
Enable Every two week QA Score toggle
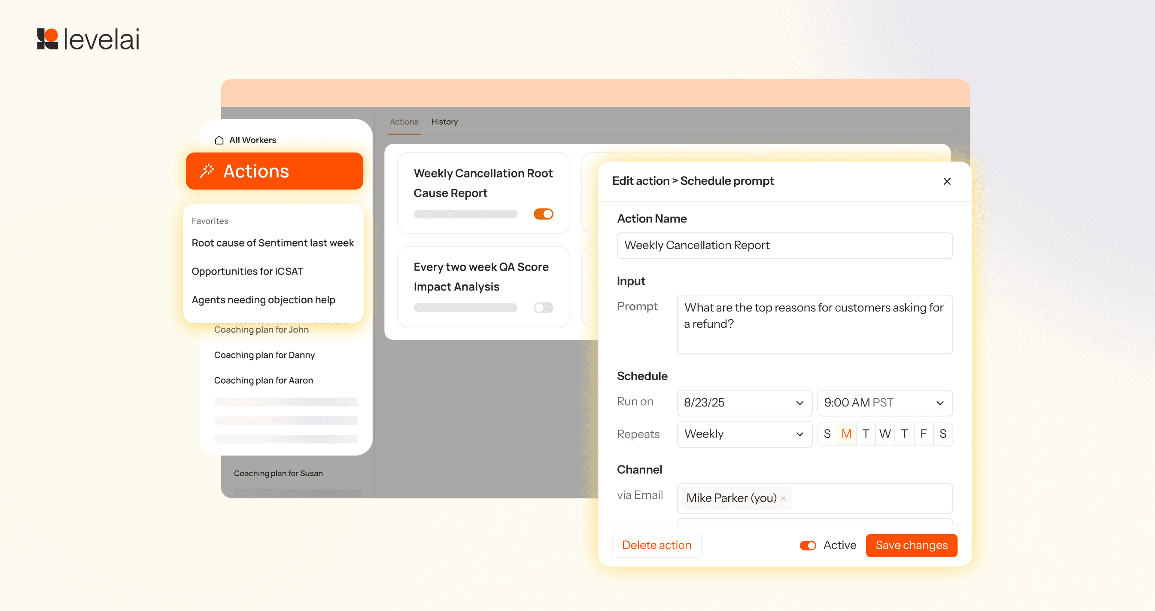point(543,308)
